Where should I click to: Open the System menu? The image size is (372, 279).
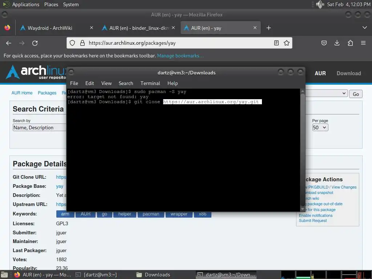click(71, 4)
